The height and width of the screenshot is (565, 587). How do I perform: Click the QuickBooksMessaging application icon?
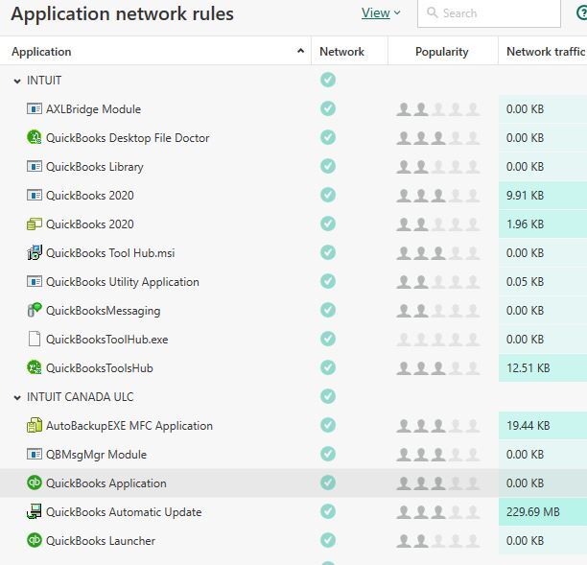pyautogui.click(x=35, y=311)
